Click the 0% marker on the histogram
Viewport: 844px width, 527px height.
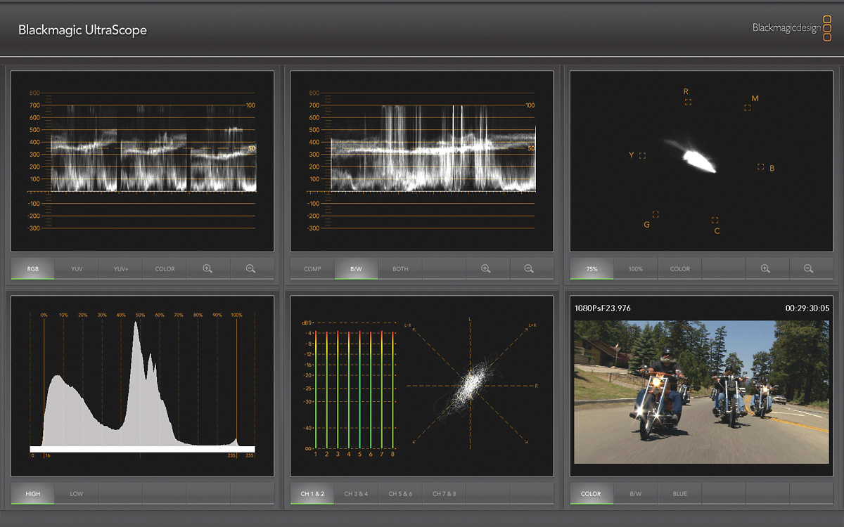click(x=44, y=315)
